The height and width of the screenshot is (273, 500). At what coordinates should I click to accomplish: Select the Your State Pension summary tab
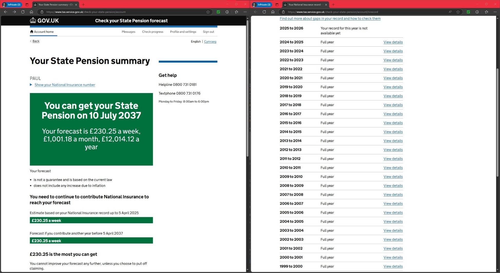(55, 5)
